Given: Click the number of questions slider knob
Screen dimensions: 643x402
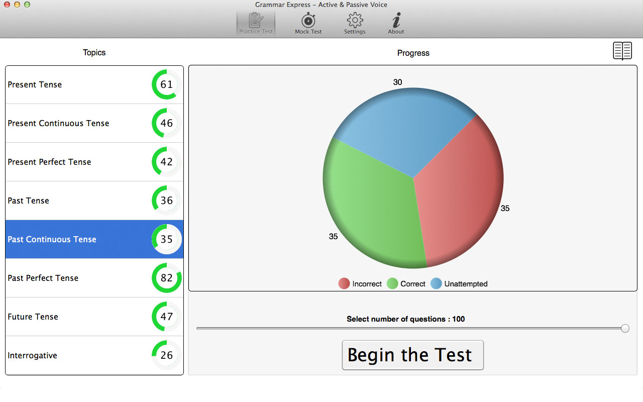Looking at the screenshot, I should [x=625, y=328].
